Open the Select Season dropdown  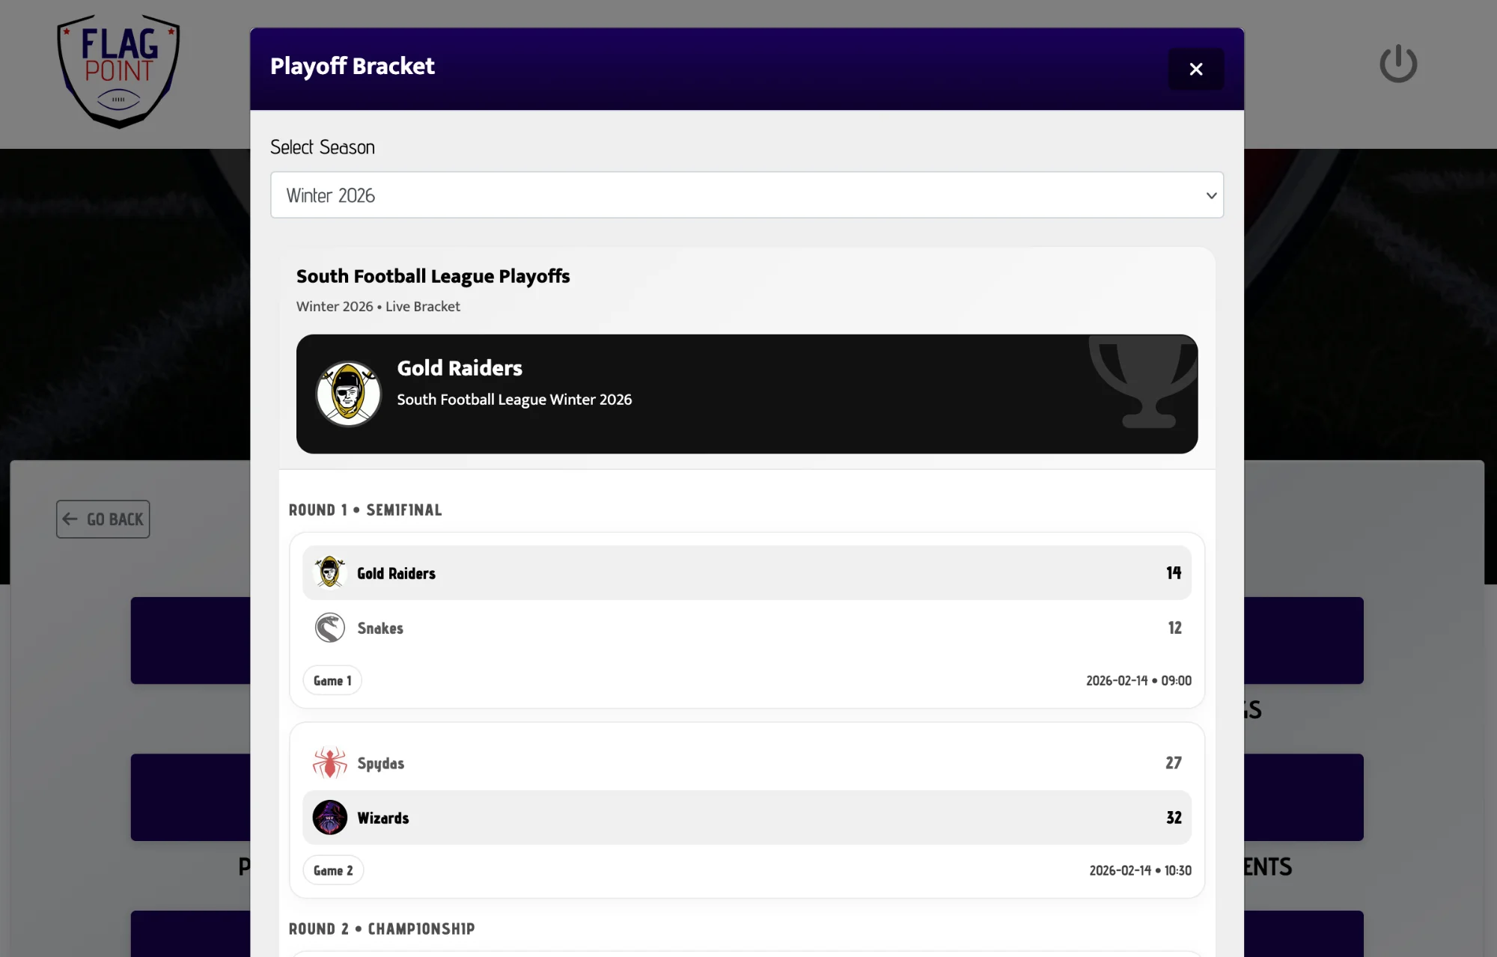[x=747, y=195]
